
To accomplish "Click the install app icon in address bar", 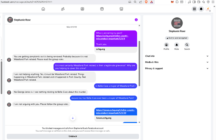I will (x=130, y=2).
